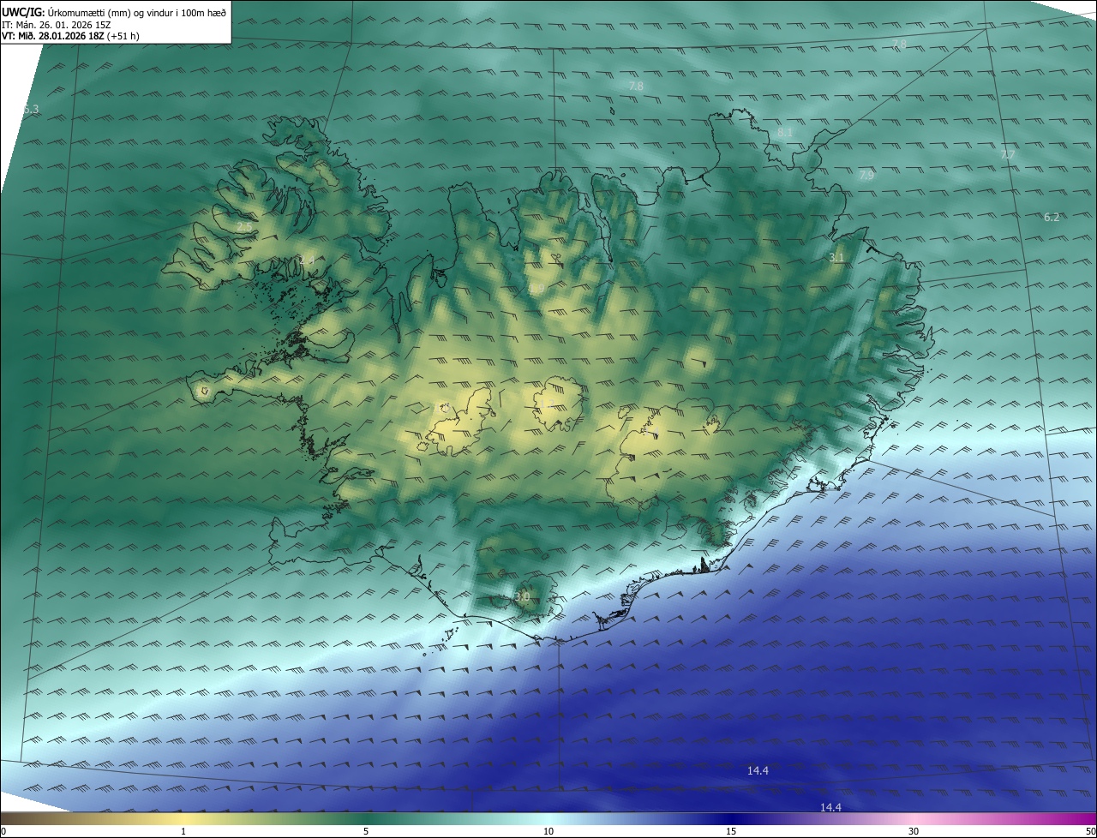
Task: Click the '10' tick label on the color scale
Action: point(548,831)
